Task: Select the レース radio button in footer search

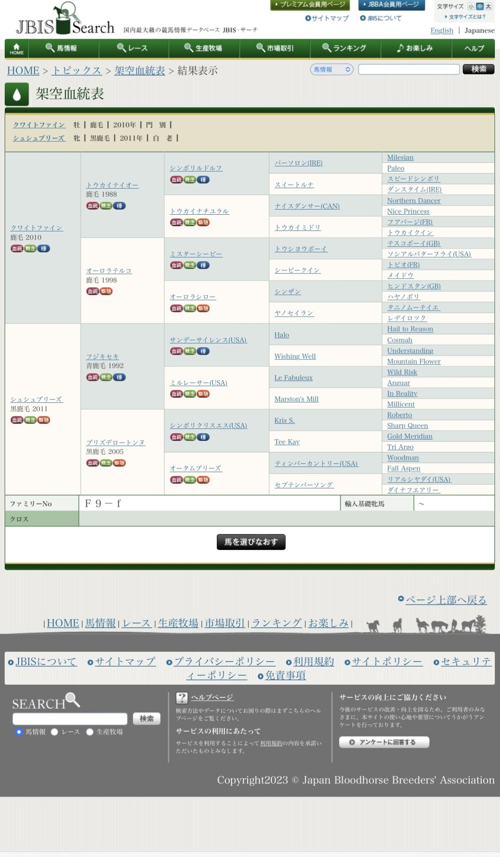Action: [54, 732]
